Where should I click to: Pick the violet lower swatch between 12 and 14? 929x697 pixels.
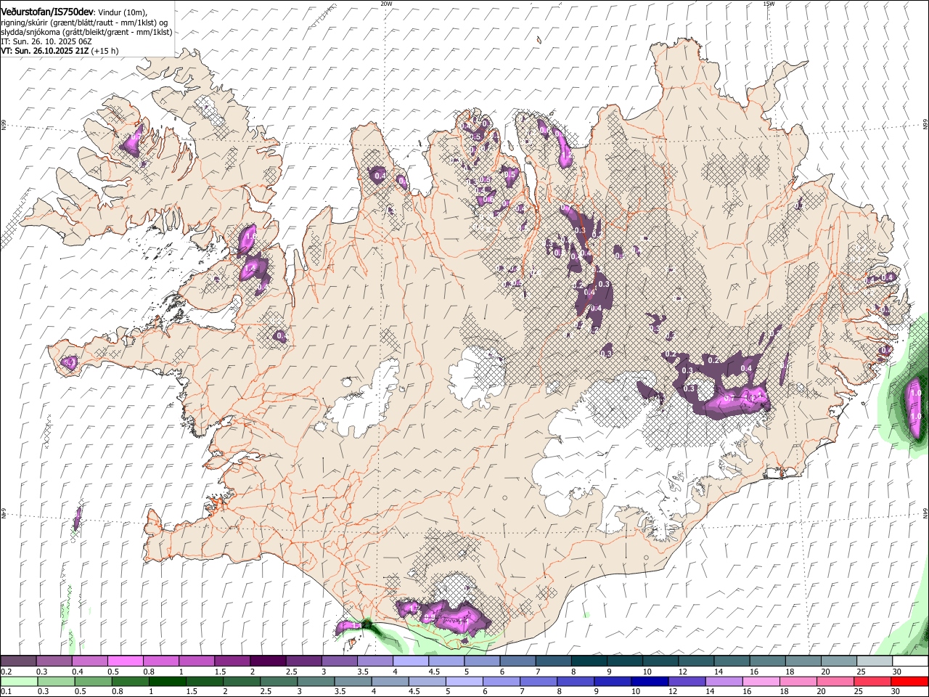point(687,681)
